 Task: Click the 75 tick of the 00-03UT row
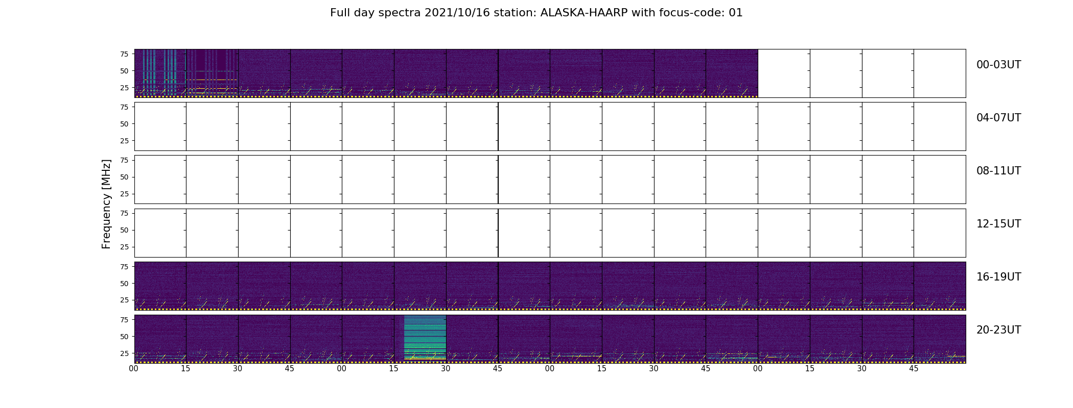tap(124, 54)
